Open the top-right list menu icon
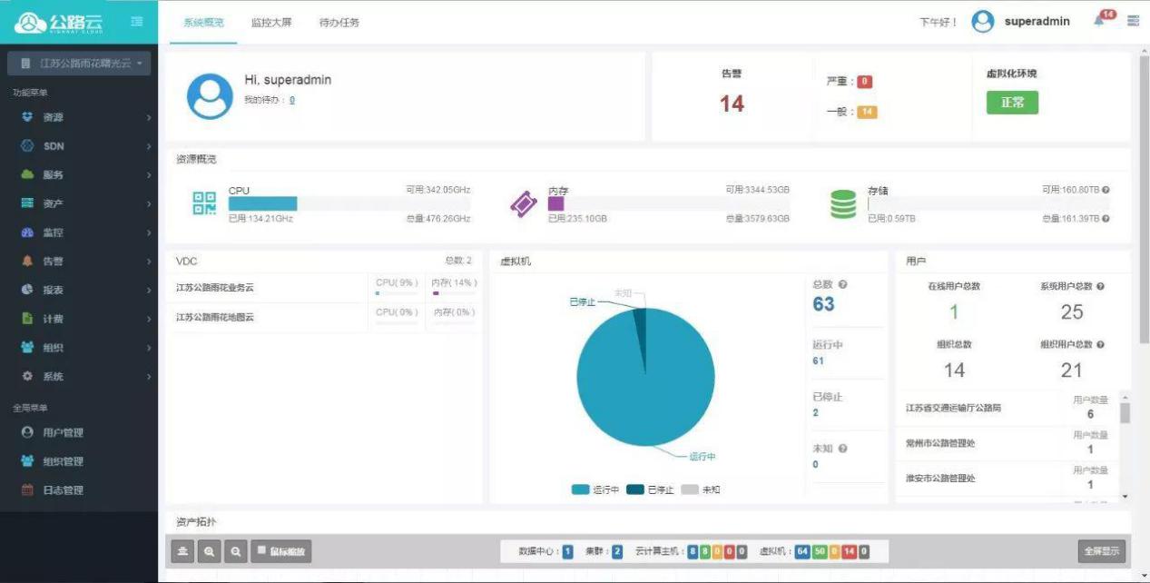The image size is (1150, 583). coord(1134,21)
